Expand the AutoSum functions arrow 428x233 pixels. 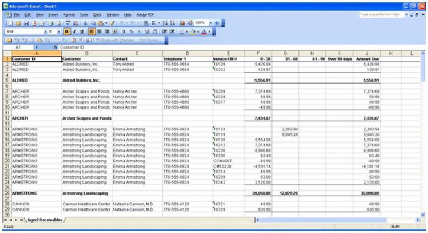[158, 23]
